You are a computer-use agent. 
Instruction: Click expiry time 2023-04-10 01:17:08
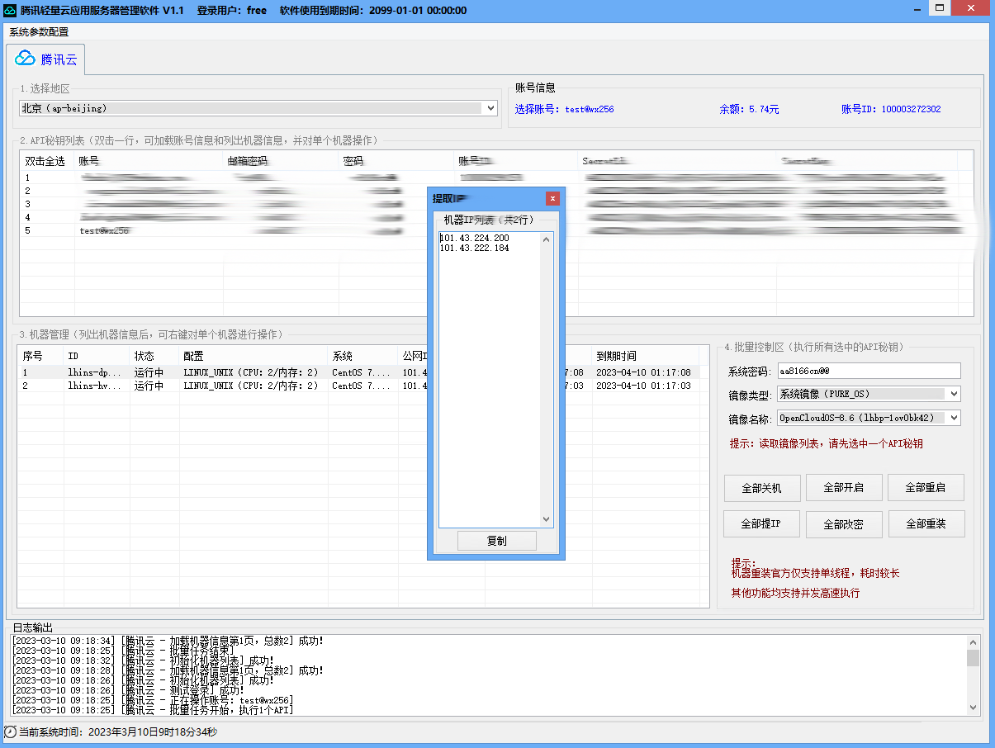[x=643, y=372]
